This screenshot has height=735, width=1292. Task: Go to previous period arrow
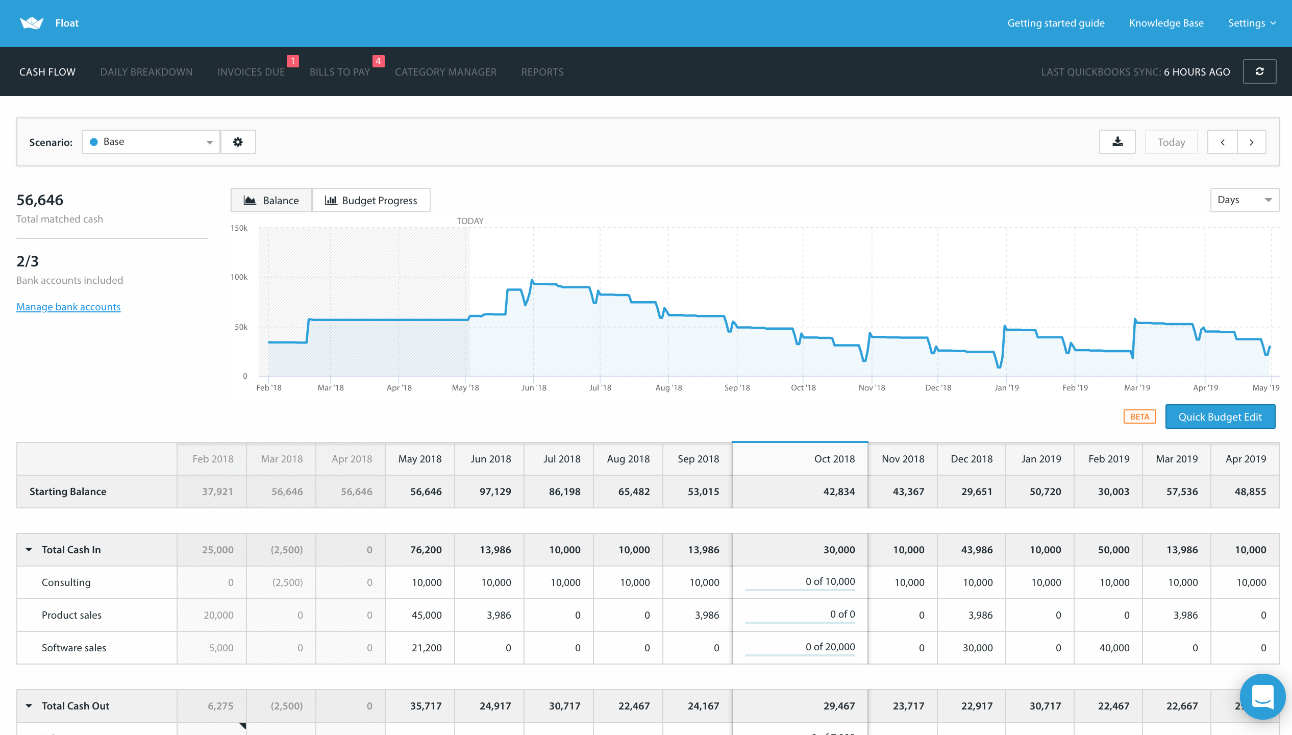(1222, 142)
